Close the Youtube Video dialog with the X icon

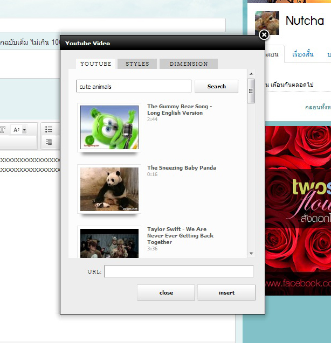pos(264,35)
